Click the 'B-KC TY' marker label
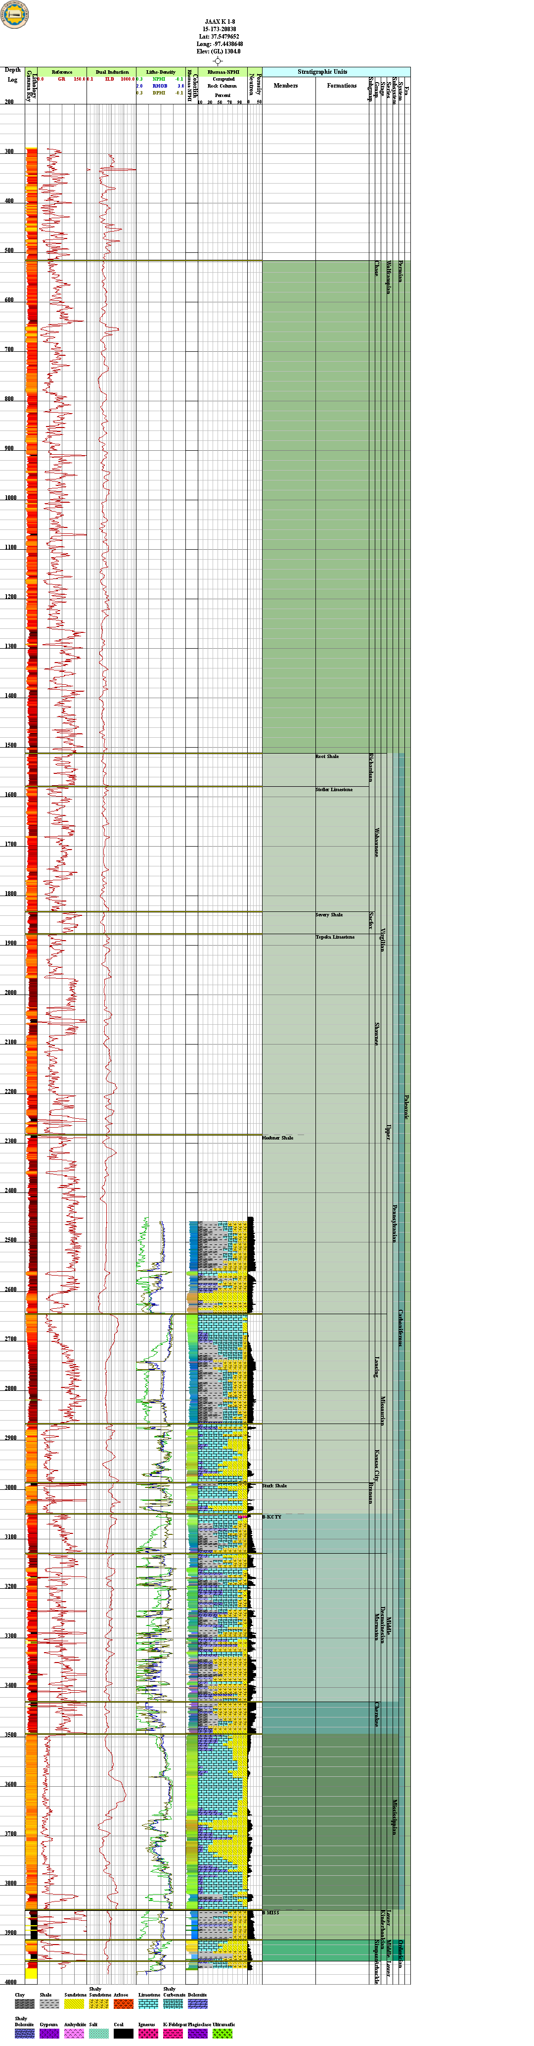This screenshot has height=2046, width=534. [x=272, y=1516]
